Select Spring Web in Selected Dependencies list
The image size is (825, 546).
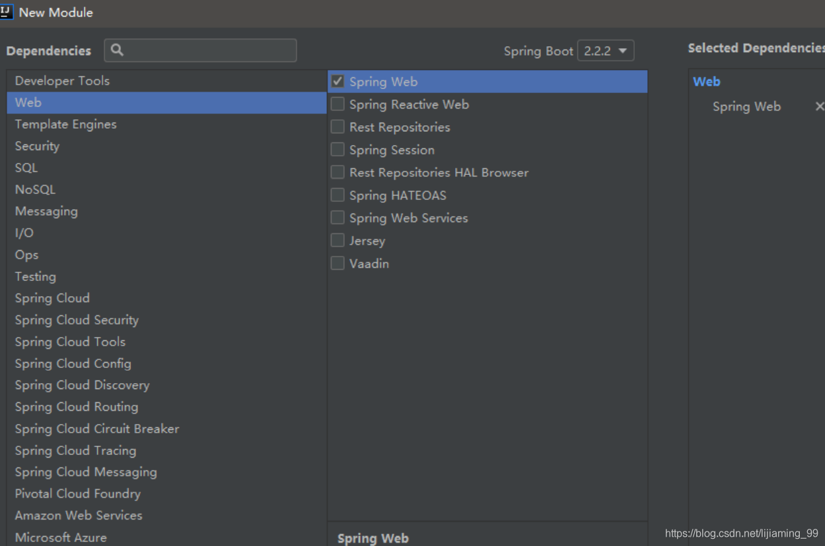click(746, 106)
